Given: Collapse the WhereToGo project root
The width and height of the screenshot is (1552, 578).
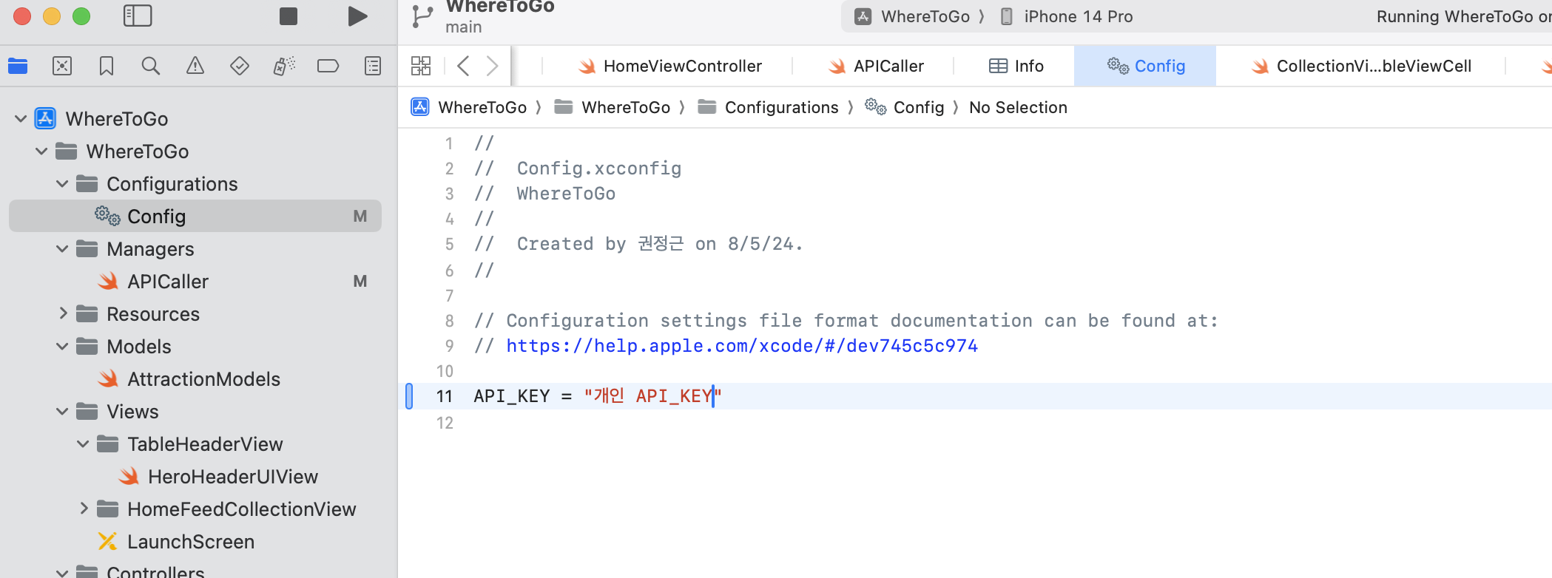Looking at the screenshot, I should [x=21, y=118].
